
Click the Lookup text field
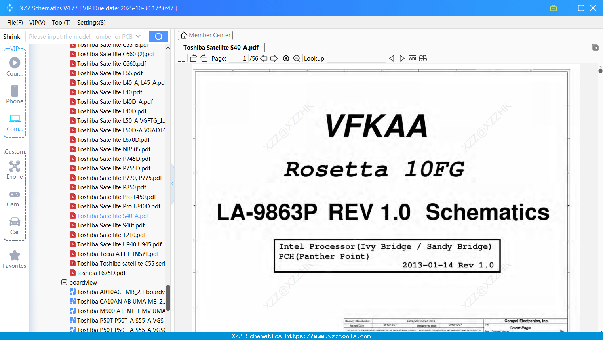[x=357, y=59]
